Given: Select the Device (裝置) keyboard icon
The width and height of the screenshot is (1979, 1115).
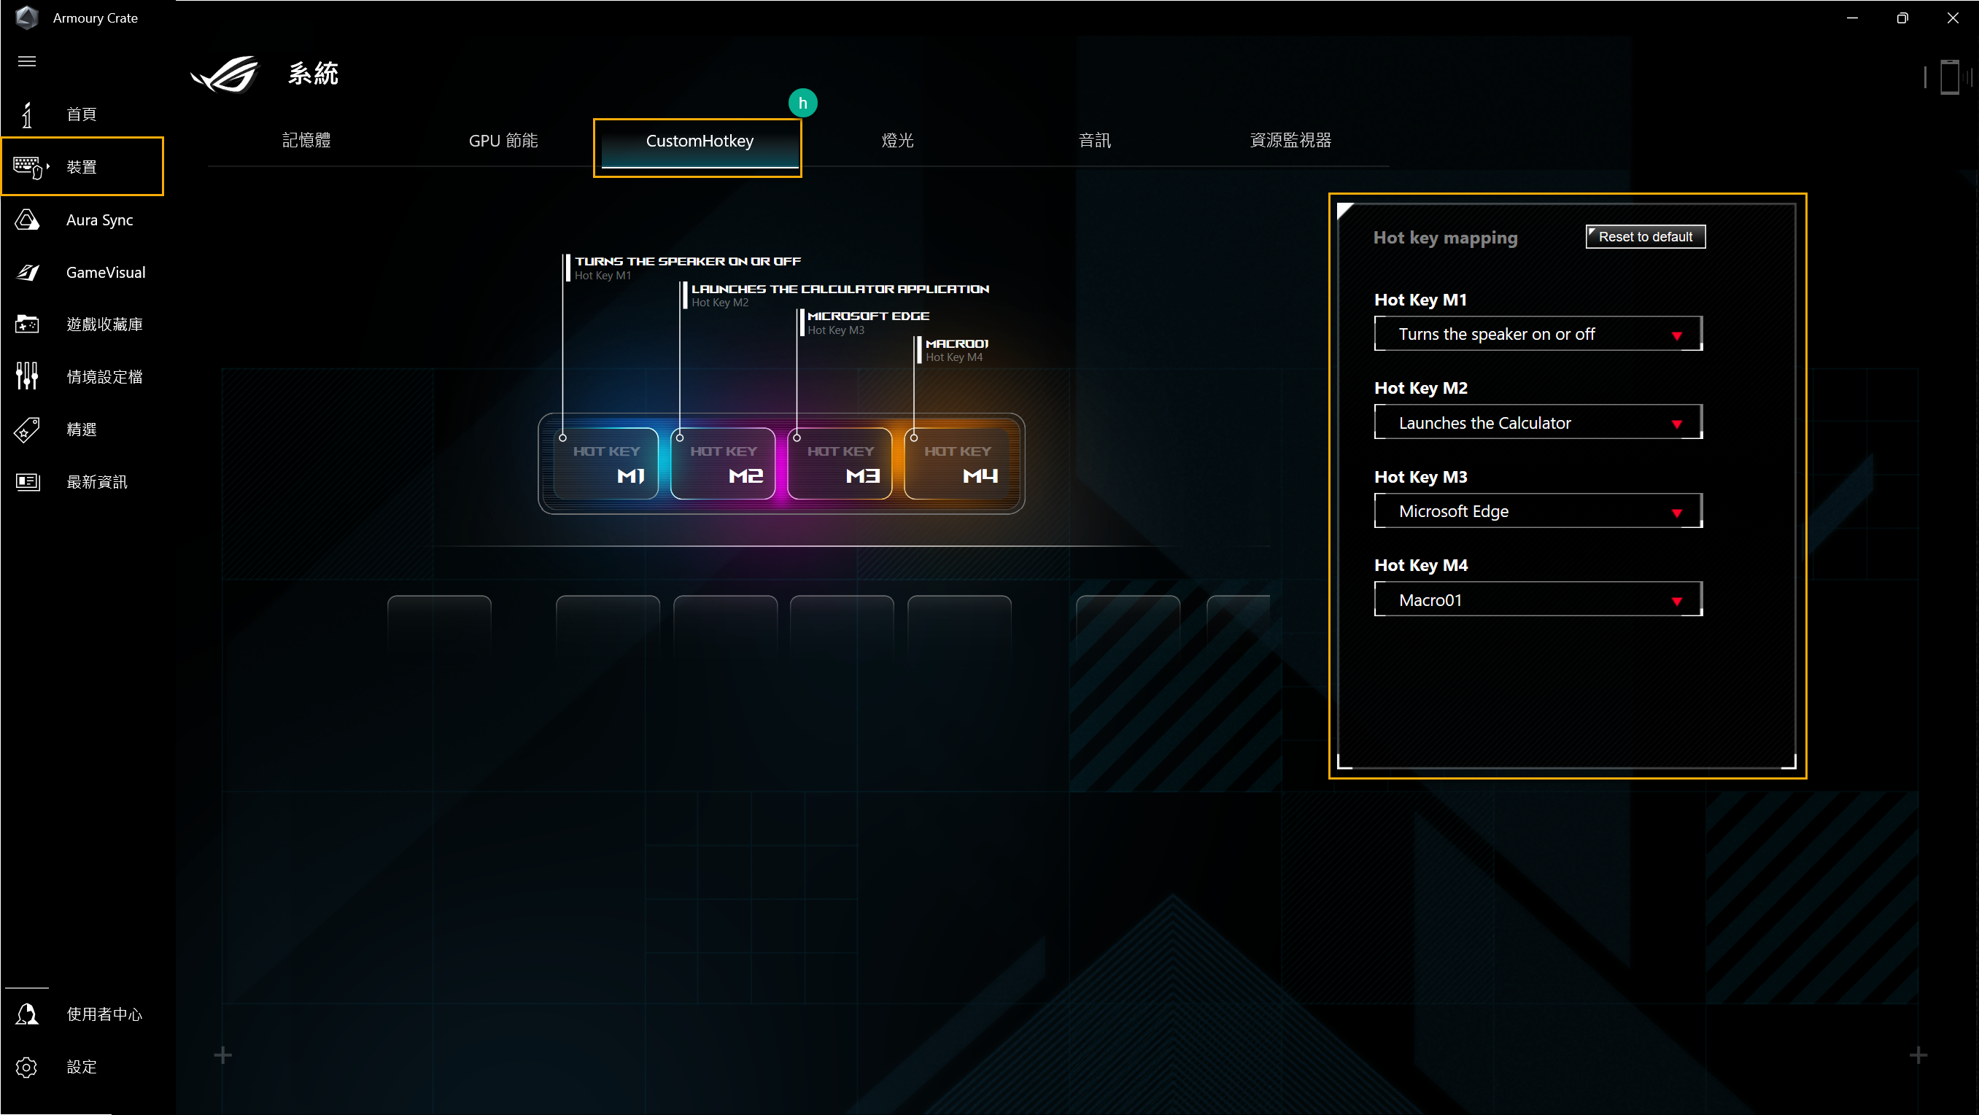Looking at the screenshot, I should click(29, 167).
